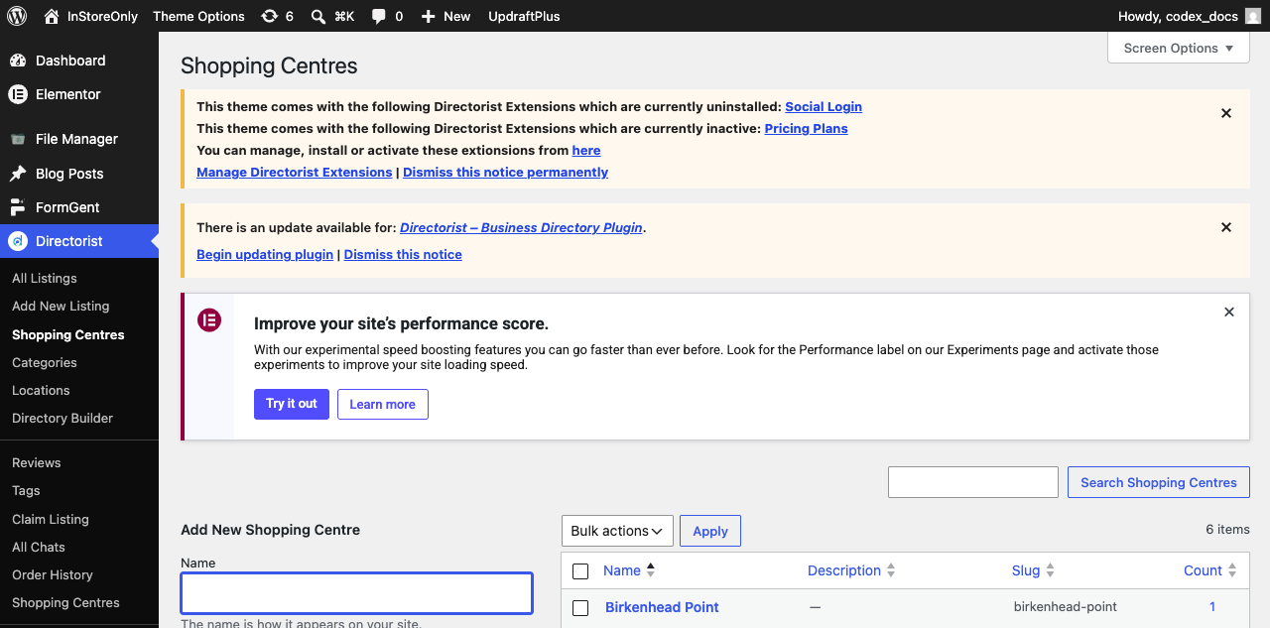Click the search magnifier icon in admin bar
This screenshot has height=628, width=1270.
coord(317,16)
